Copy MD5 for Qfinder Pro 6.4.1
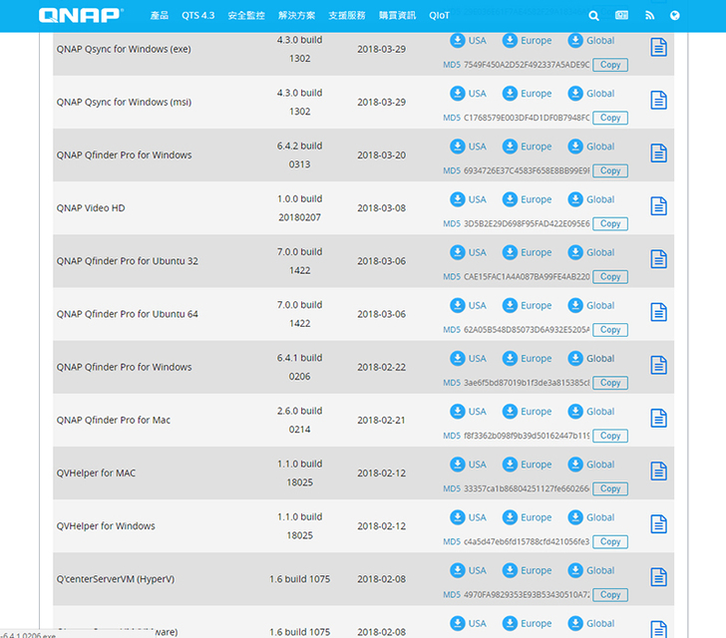The image size is (726, 638). pos(610,383)
